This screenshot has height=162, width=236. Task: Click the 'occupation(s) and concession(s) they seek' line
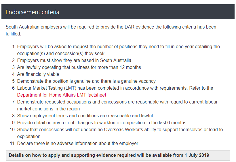pos(61,53)
